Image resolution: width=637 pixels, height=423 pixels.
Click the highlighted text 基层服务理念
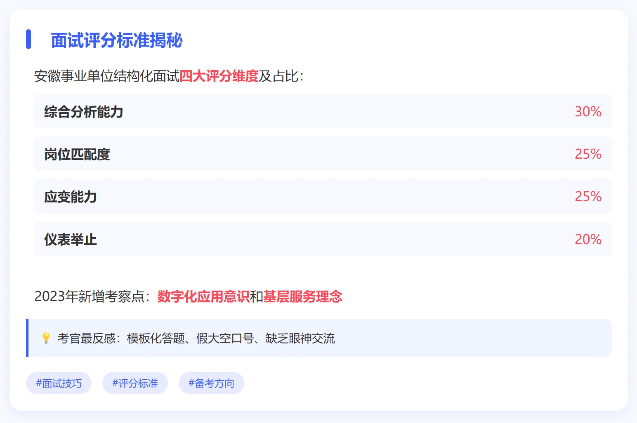point(303,296)
